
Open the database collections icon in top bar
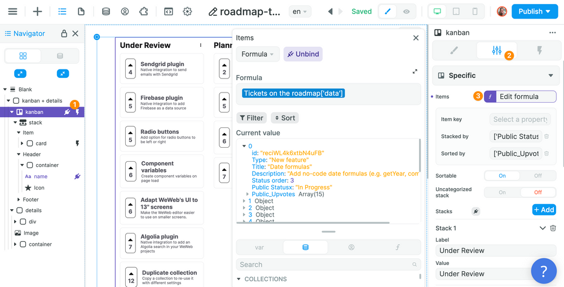coord(105,11)
